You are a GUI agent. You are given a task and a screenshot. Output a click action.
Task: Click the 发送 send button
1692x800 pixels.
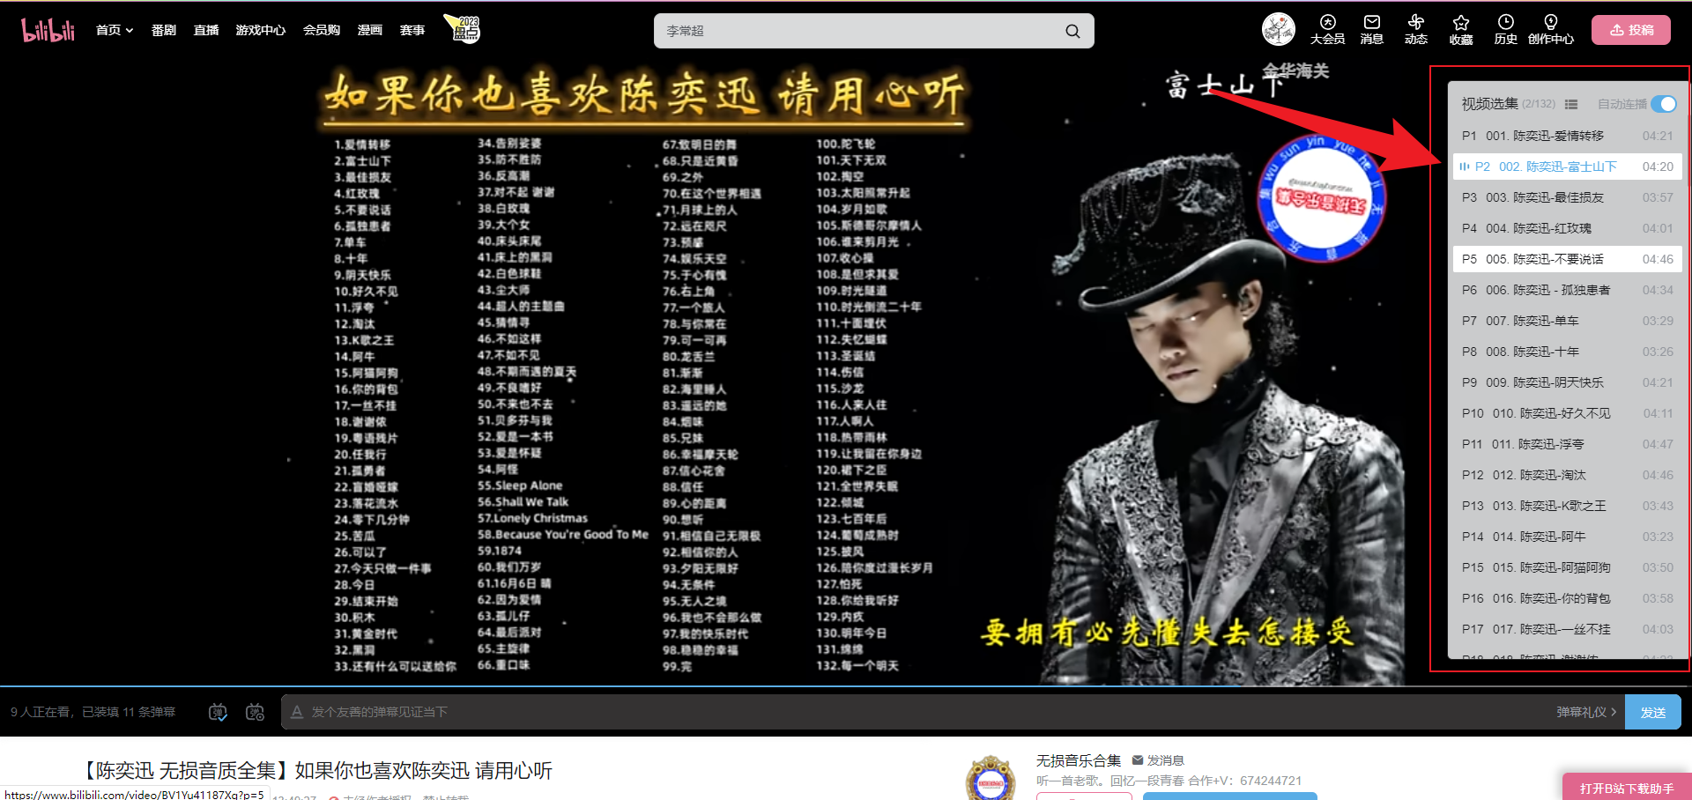(1652, 712)
